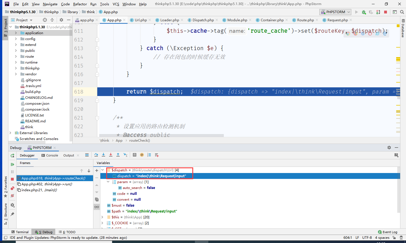
Task: Expand the vendor folder
Action: click(16, 74)
